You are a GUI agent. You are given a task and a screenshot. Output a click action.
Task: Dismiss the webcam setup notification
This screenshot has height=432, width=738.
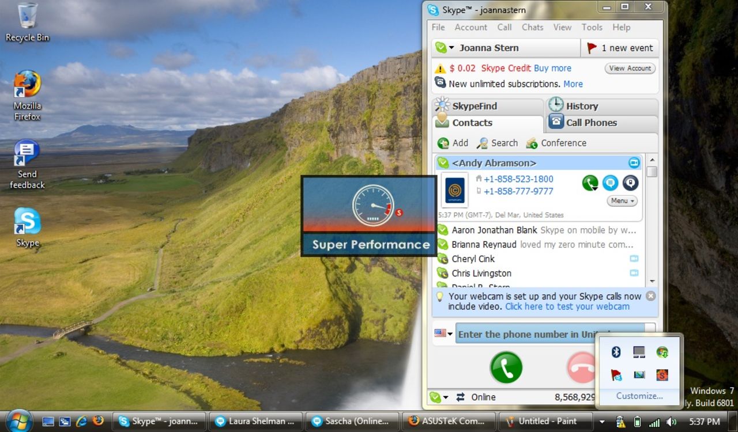pyautogui.click(x=651, y=295)
